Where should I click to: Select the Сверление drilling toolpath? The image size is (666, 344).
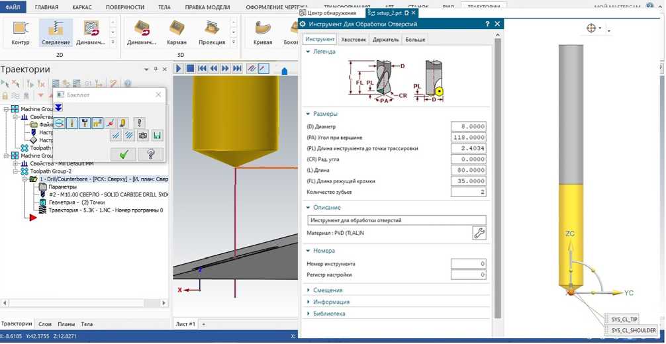coord(56,32)
